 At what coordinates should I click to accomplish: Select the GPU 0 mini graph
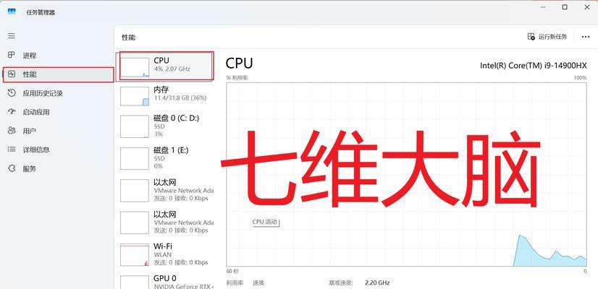point(135,282)
